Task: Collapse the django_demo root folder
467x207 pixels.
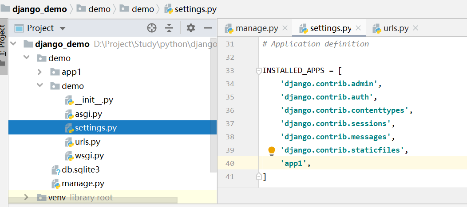Action: [13, 44]
